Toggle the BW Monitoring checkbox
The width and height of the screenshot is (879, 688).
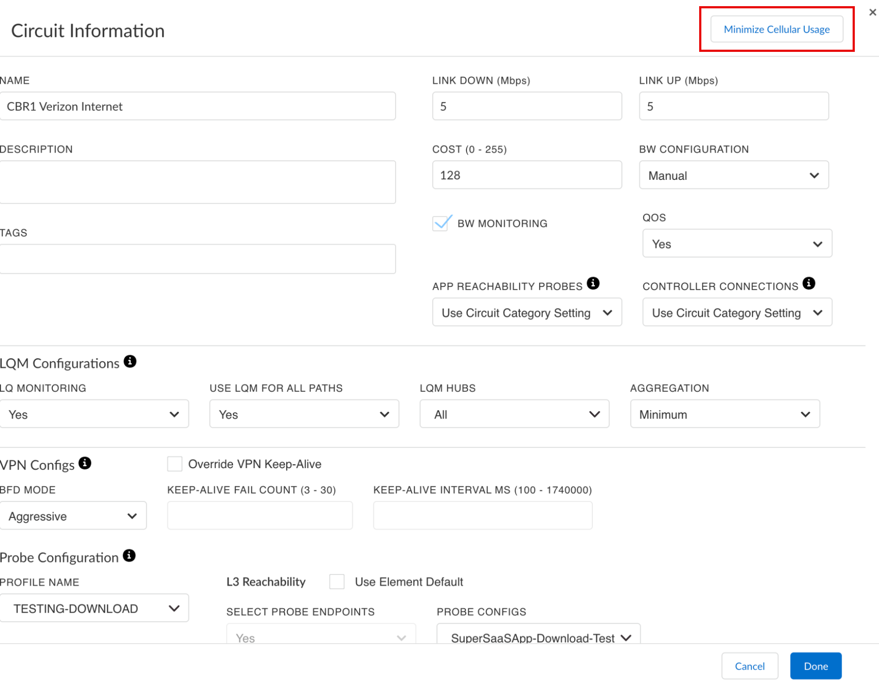pyautogui.click(x=441, y=223)
